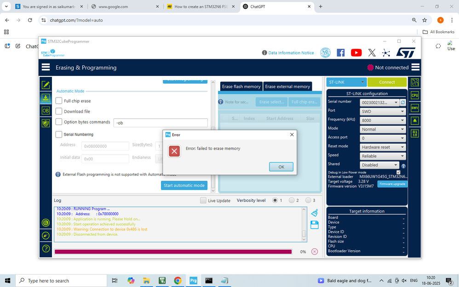
Task: Close the Error dialog with X
Action: (x=292, y=135)
